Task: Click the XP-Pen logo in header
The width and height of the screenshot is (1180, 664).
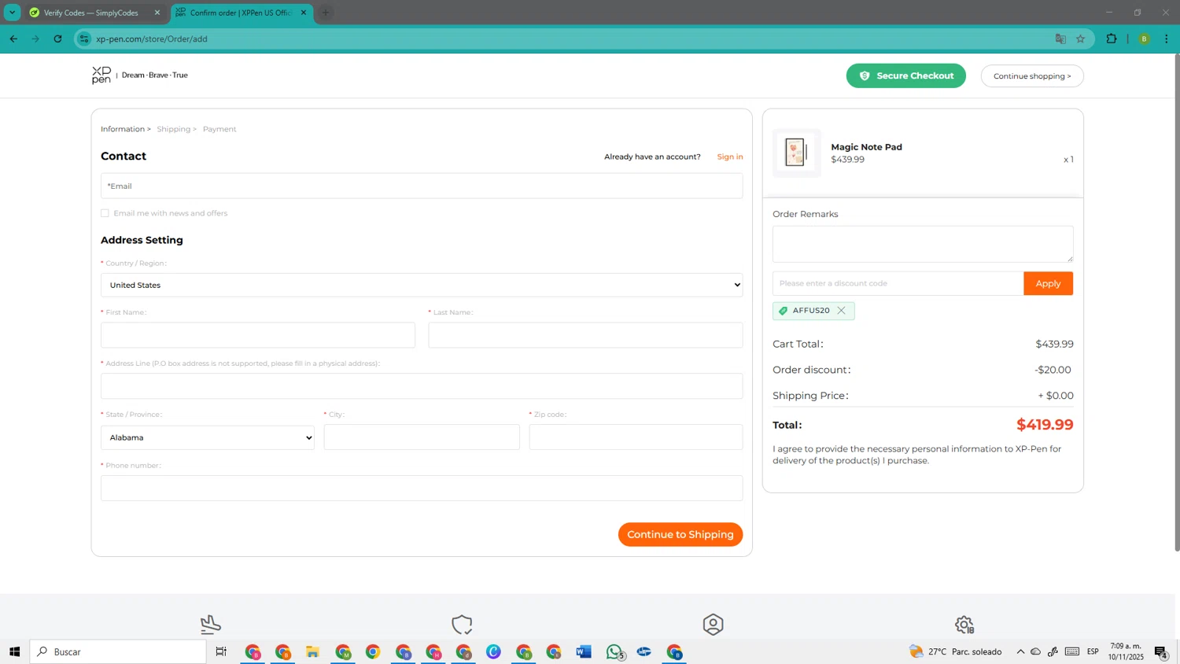Action: pyautogui.click(x=101, y=76)
